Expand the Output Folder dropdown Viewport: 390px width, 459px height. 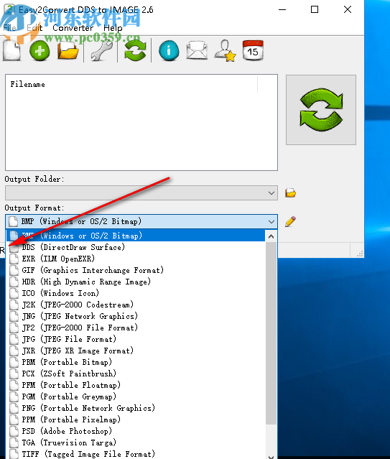(271, 193)
